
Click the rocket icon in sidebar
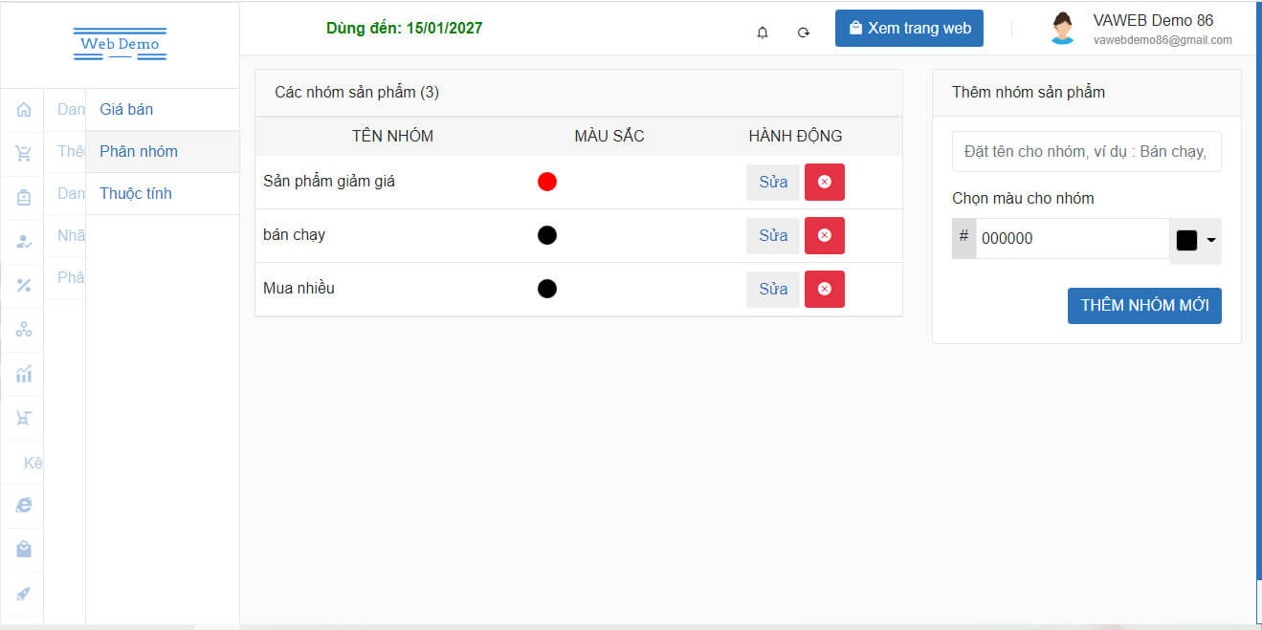(24, 593)
